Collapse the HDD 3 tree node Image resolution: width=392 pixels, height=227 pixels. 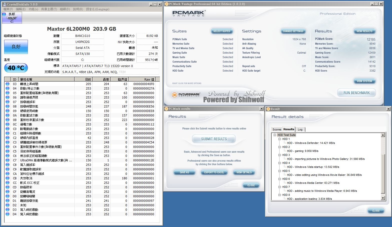coord(280,155)
